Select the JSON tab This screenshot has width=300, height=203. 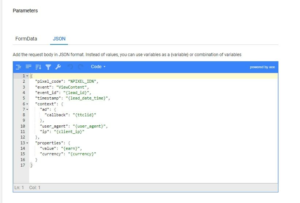tap(59, 39)
